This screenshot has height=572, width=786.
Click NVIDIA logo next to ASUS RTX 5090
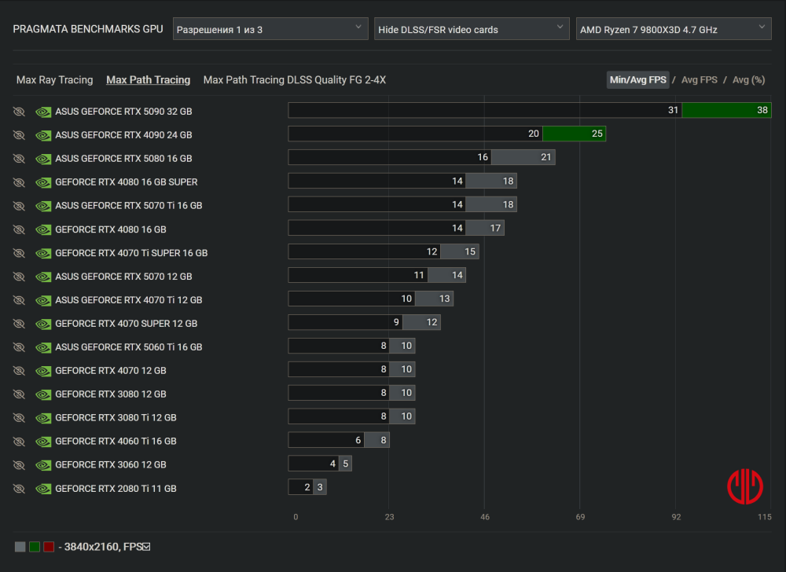click(43, 112)
